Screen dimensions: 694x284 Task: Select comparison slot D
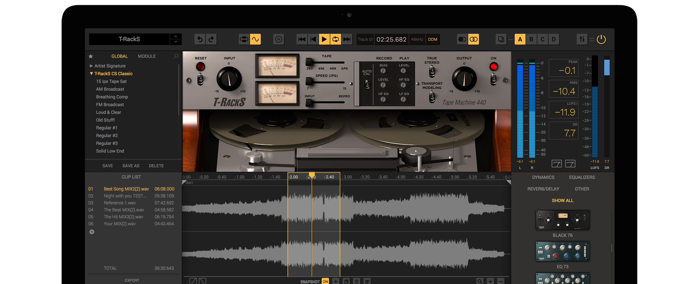pos(554,39)
